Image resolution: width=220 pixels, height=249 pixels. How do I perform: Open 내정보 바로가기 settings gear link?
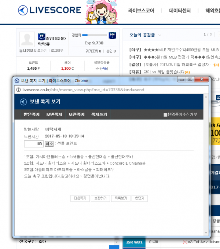click(x=33, y=51)
